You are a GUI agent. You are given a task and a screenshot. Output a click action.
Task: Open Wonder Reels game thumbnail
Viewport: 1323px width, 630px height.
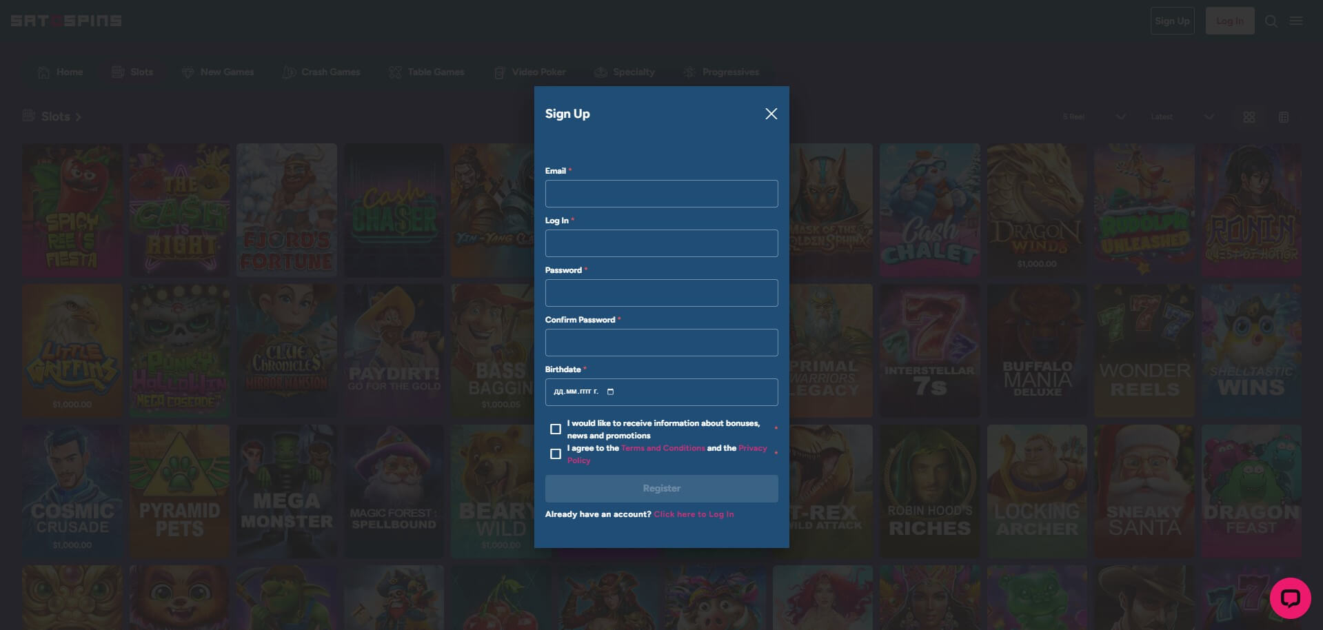1144,351
